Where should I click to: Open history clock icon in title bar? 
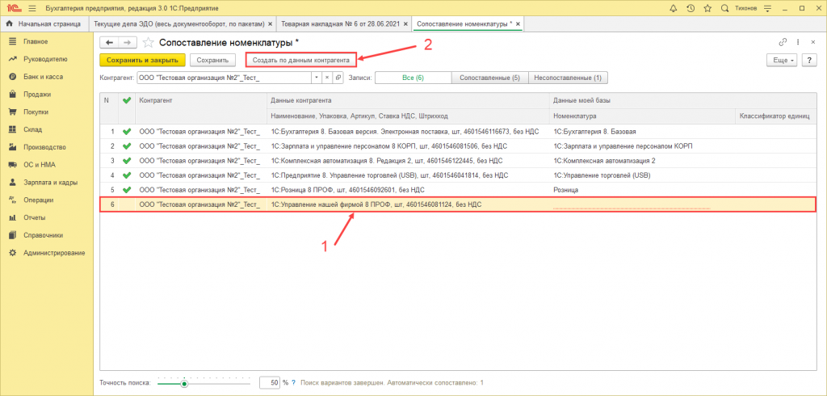click(x=690, y=8)
